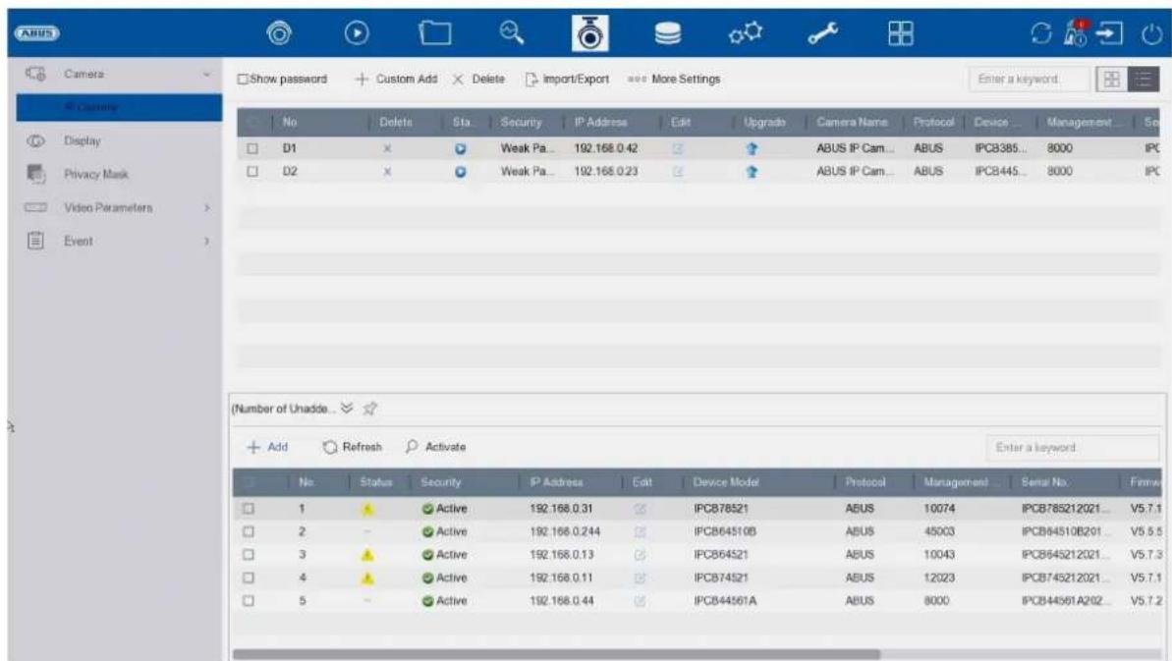
Task: Focus the unadded devices keyword search field
Action: 1073,448
